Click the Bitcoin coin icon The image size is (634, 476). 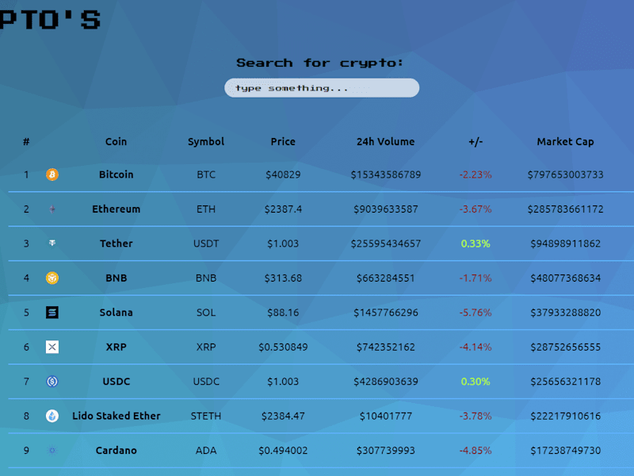click(52, 175)
